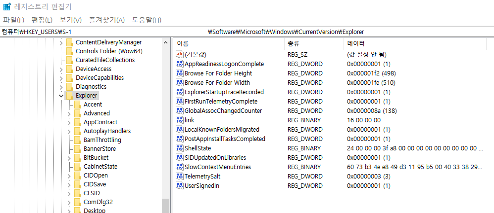
Task: Expand the ContentDeliveryManager key
Action: pyautogui.click(x=61, y=42)
